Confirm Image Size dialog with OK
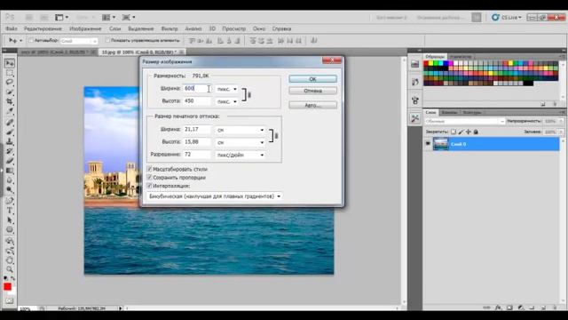 [312, 79]
